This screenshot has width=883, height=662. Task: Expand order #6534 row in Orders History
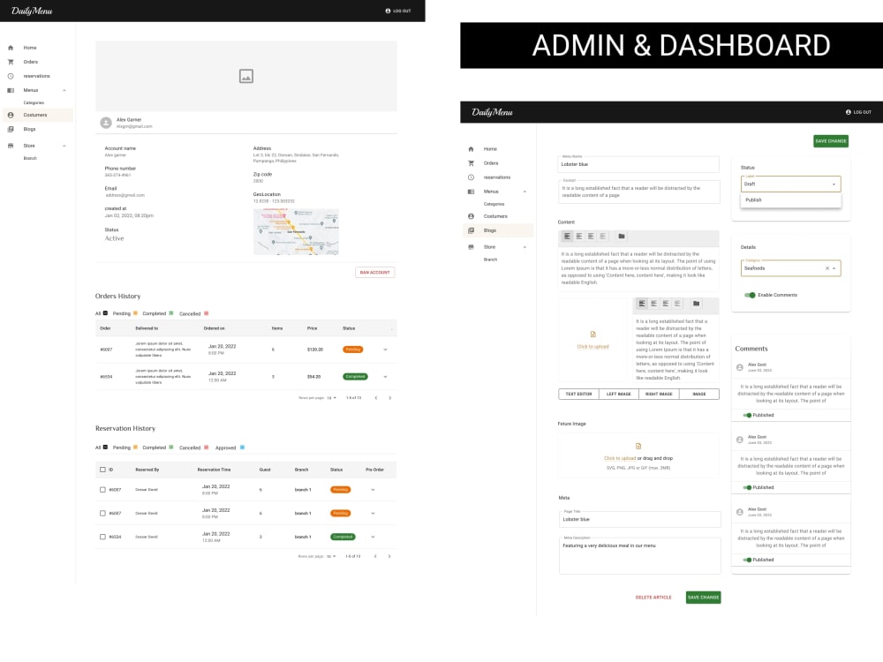point(385,377)
